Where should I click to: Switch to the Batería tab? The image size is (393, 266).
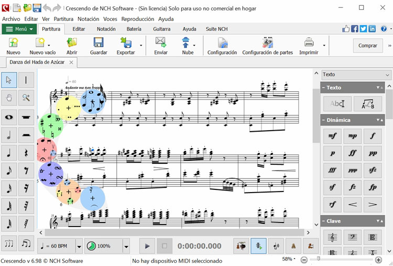point(134,29)
